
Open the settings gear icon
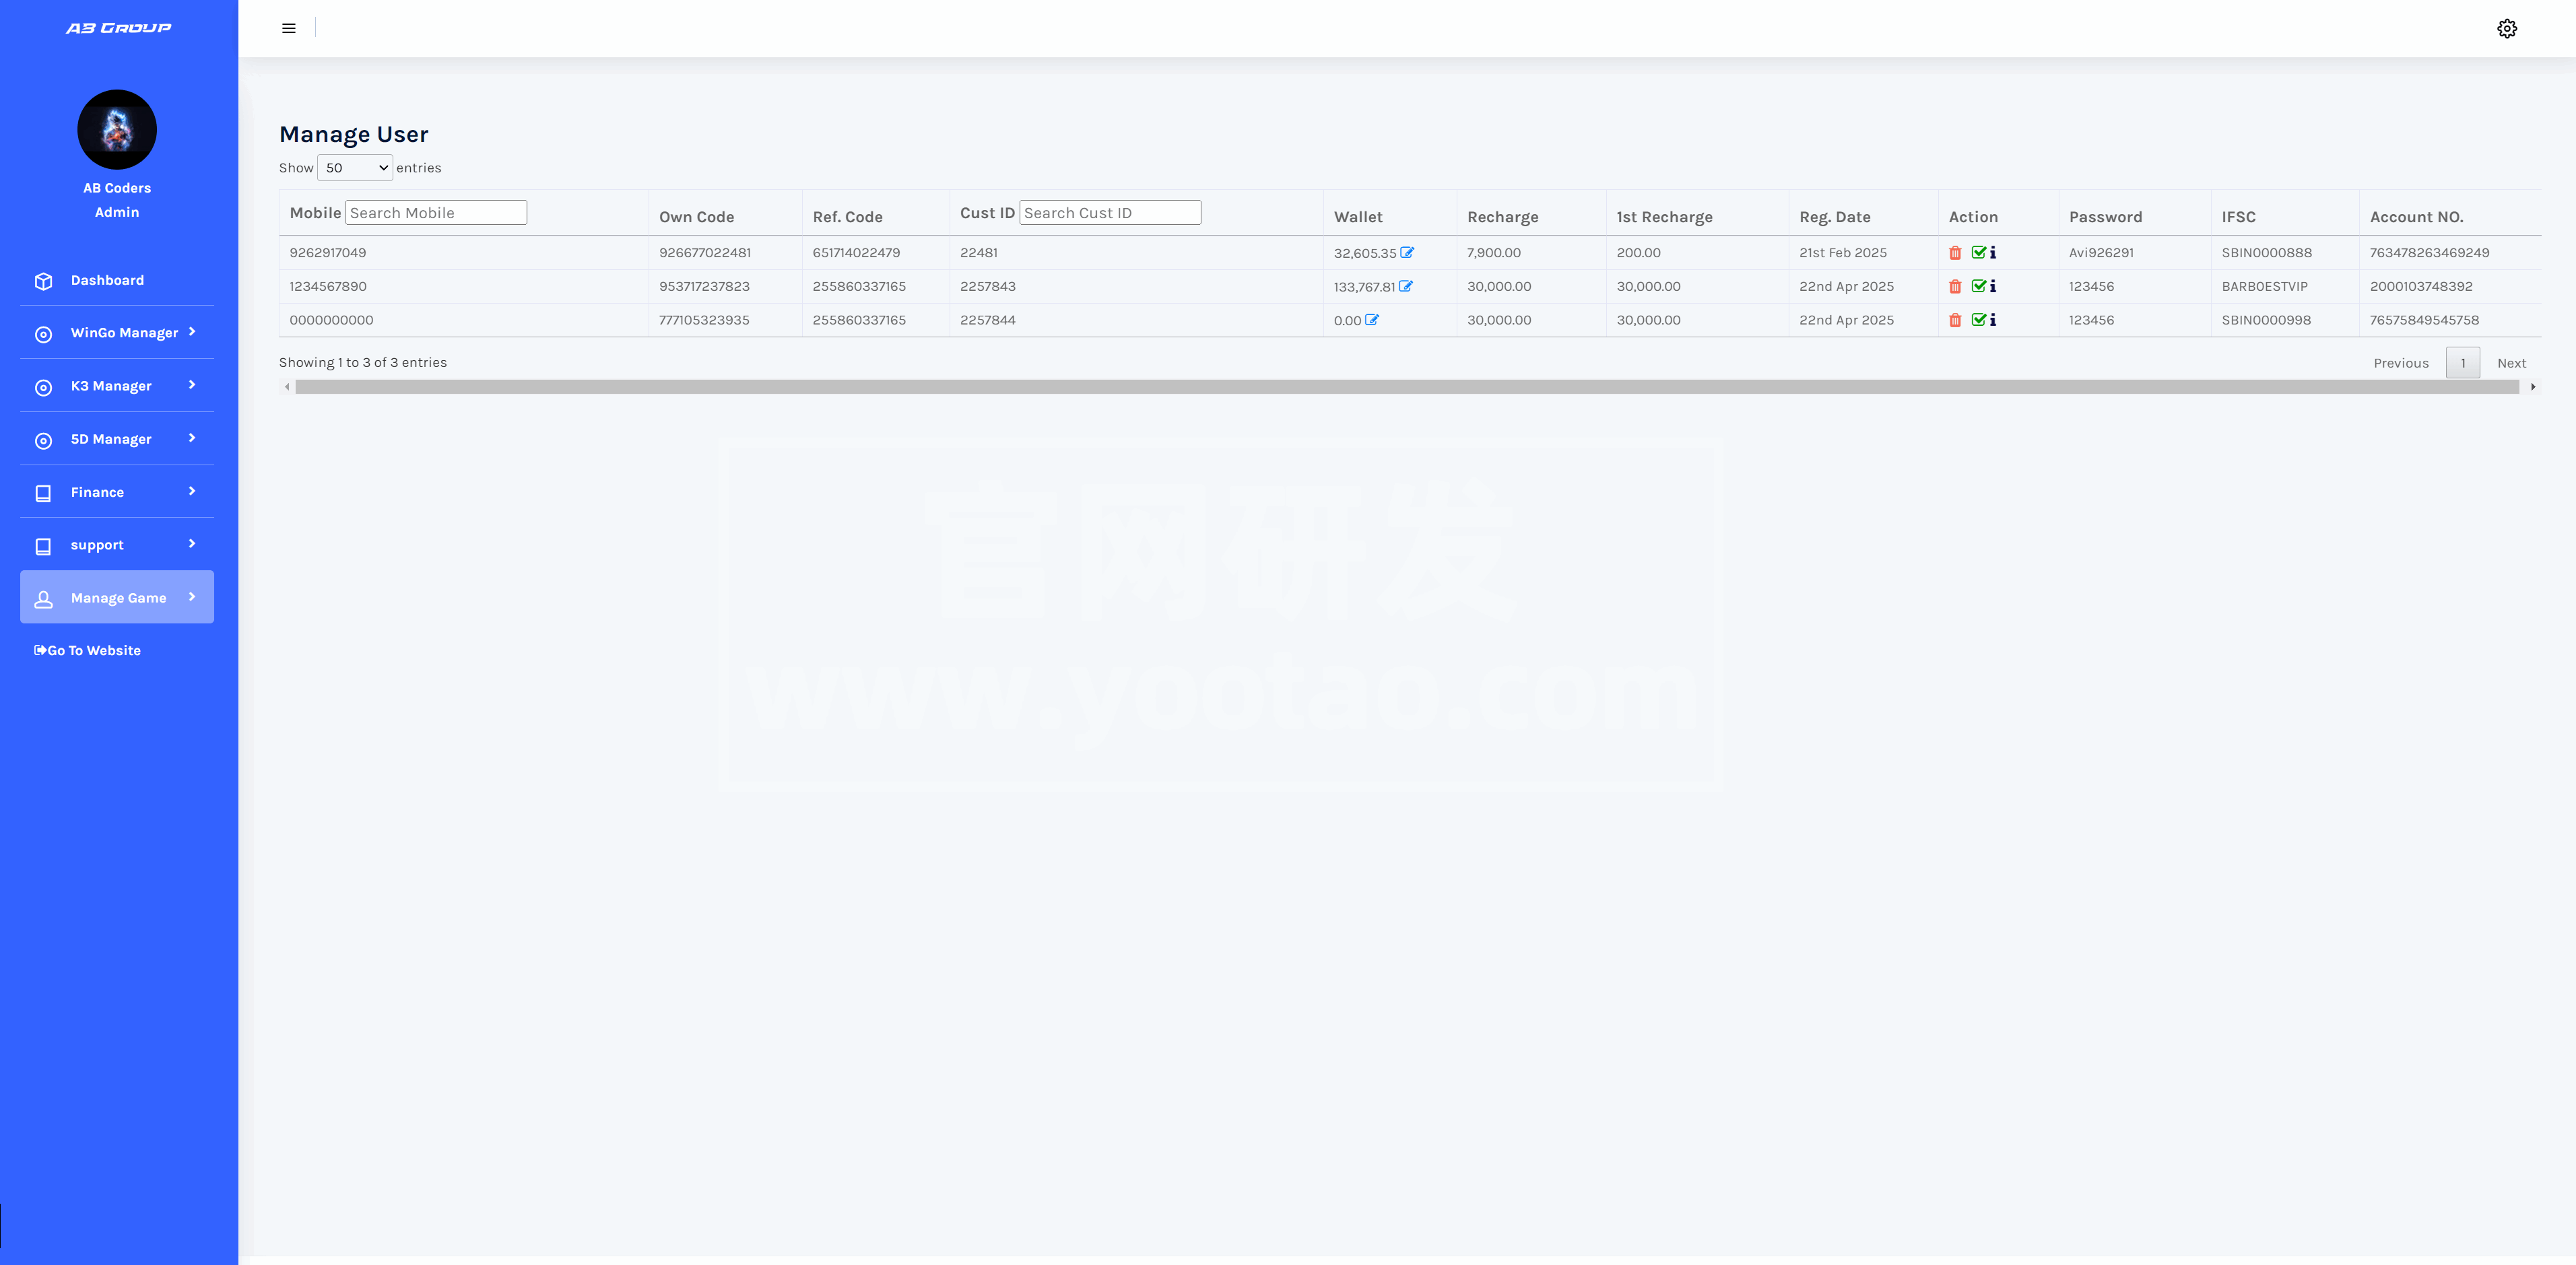(2506, 28)
